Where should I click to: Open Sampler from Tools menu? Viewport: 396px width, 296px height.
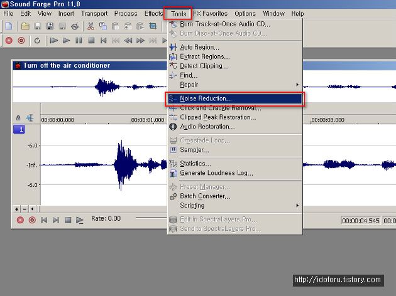235,150
